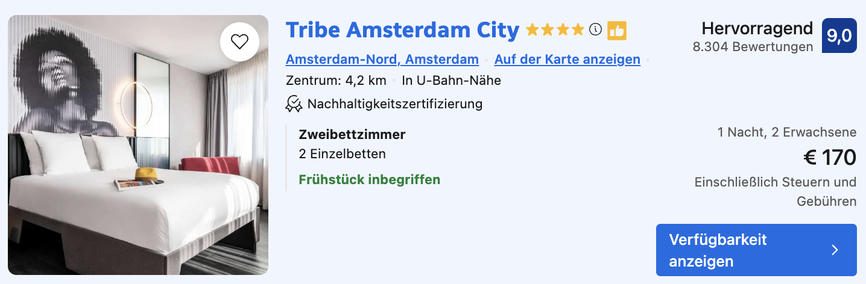The image size is (866, 284).
Task: Click the blue 9,0 review score badge
Action: tap(839, 35)
